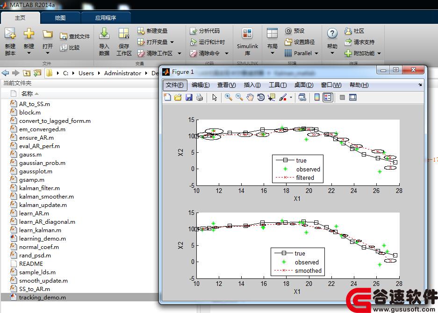The image size is (438, 313).
Task: Expand the 清除命令 dropdown arrow
Action: [227, 53]
